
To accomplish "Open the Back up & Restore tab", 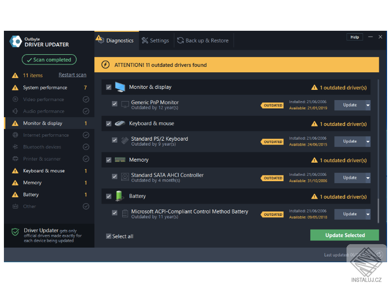I will click(203, 41).
